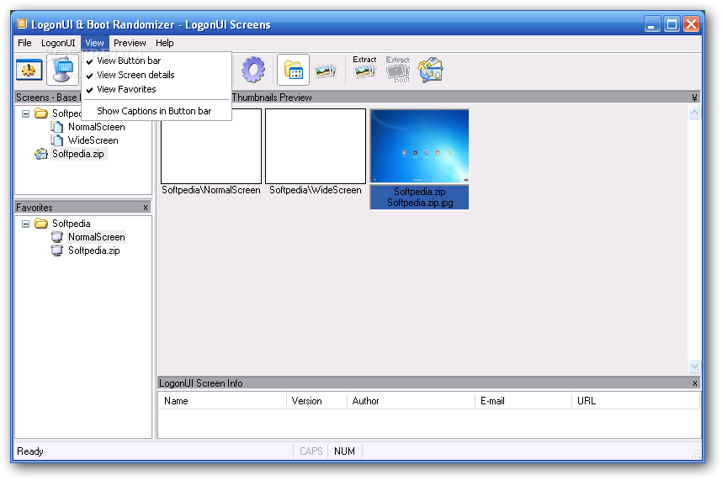Click the WideScreen page icon in Screens tree
This screenshot has width=722, height=480.
point(57,140)
